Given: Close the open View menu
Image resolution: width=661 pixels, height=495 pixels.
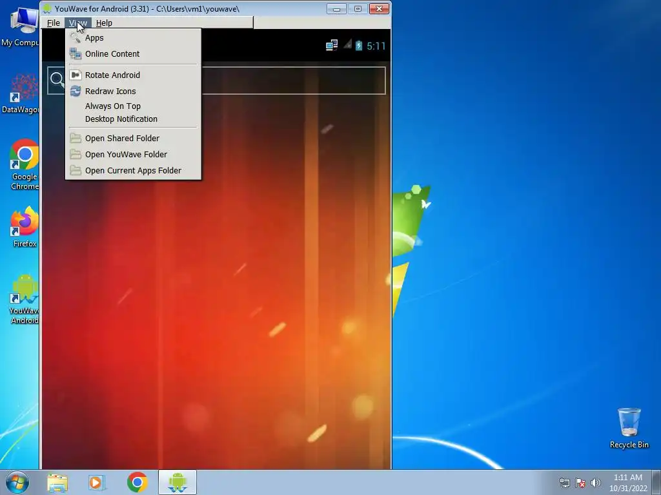Looking at the screenshot, I should point(78,23).
